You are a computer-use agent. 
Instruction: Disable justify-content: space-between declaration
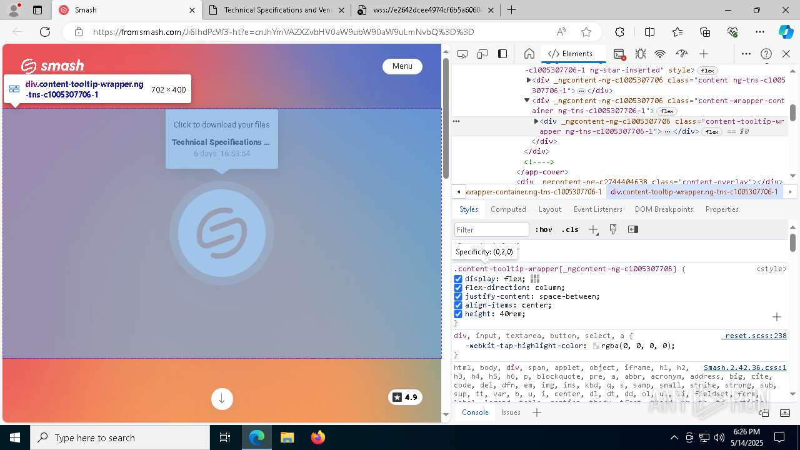(x=458, y=296)
